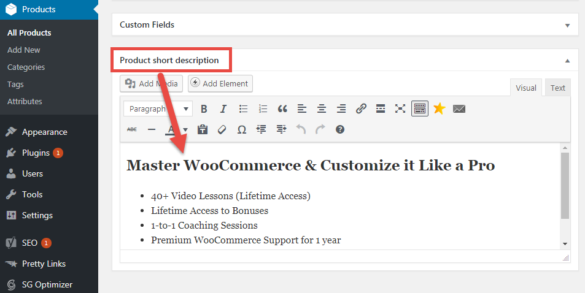Open the Paragraph format dropdown
Image resolution: width=585 pixels, height=293 pixels.
[158, 109]
